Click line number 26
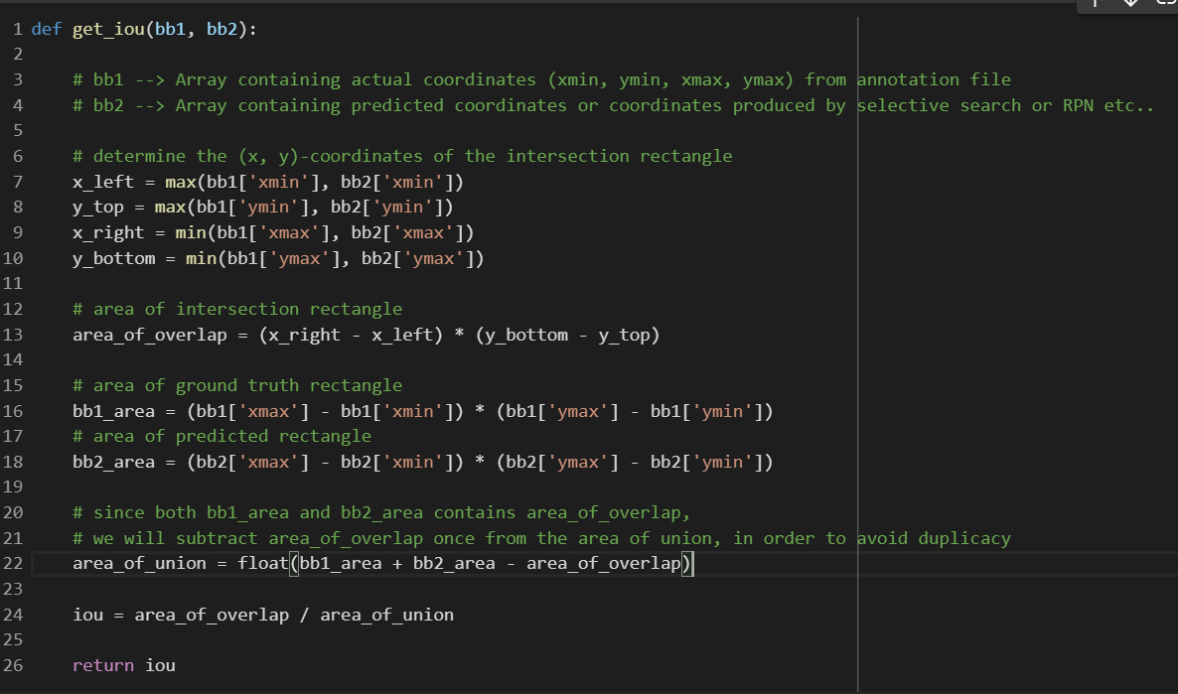The height and width of the screenshot is (694, 1178). coord(13,665)
